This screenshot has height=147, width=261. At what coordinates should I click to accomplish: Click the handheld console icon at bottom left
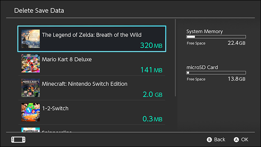[x=18, y=140]
